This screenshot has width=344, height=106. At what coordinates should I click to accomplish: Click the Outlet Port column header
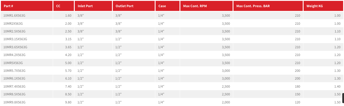click(x=134, y=6)
